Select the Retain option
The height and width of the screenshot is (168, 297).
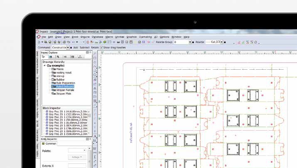click(x=95, y=47)
